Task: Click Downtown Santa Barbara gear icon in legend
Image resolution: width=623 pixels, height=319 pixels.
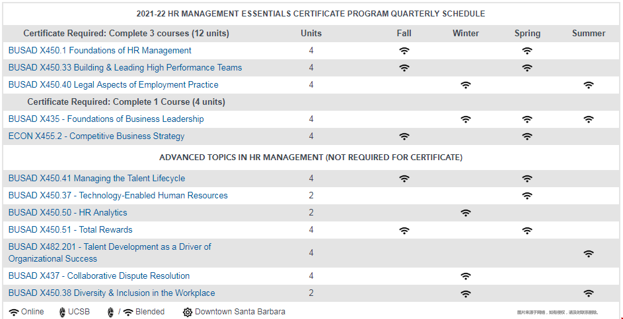Action: pos(188,312)
